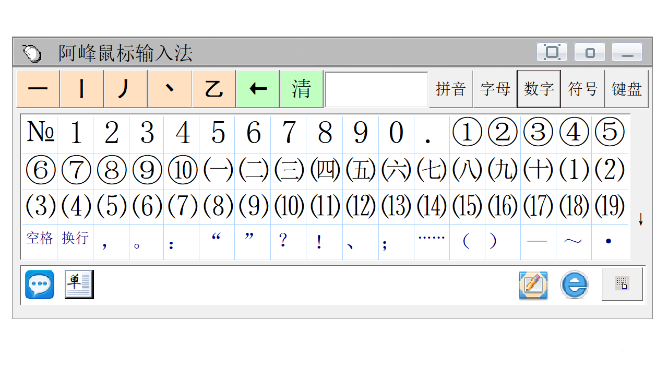Open the 键盘 keyboard tab
Viewport: 668px width, 376px height.
tap(626, 89)
